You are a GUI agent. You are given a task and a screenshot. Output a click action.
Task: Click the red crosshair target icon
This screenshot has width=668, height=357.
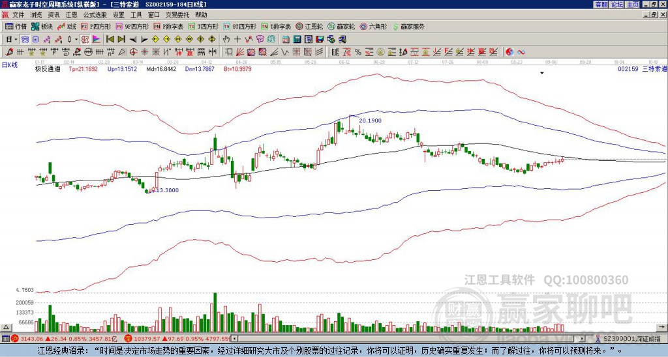pyautogui.click(x=133, y=52)
